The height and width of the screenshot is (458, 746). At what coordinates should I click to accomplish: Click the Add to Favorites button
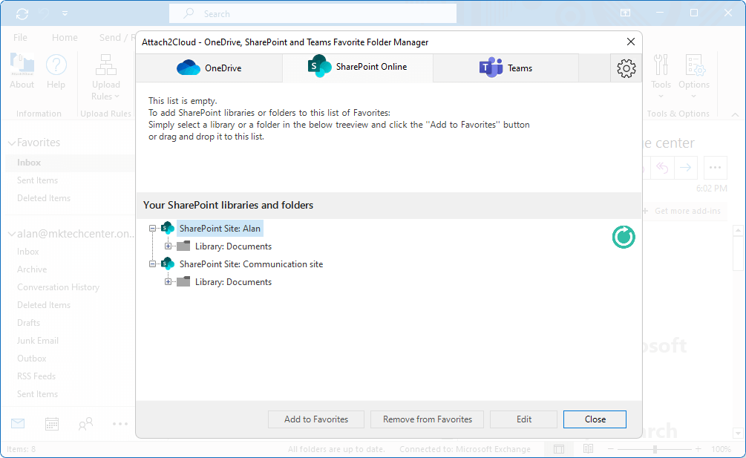315,419
